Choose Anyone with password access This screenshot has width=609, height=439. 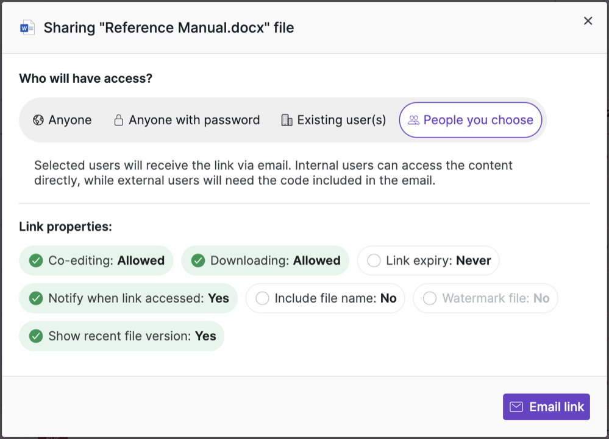point(187,120)
